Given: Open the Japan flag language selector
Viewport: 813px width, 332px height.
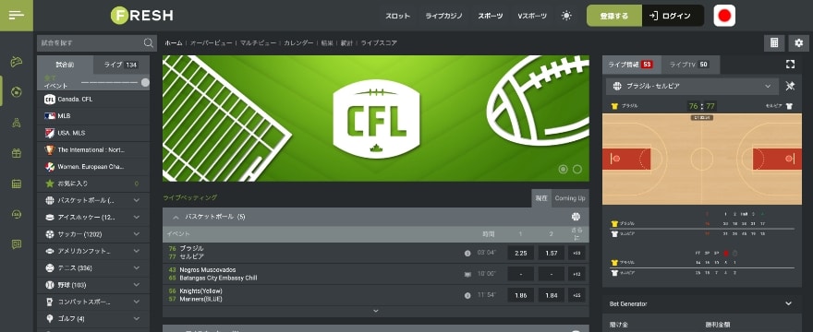Looking at the screenshot, I should (724, 16).
